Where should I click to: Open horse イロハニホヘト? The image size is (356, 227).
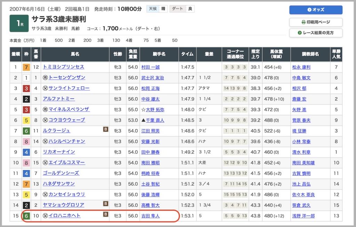(64, 216)
